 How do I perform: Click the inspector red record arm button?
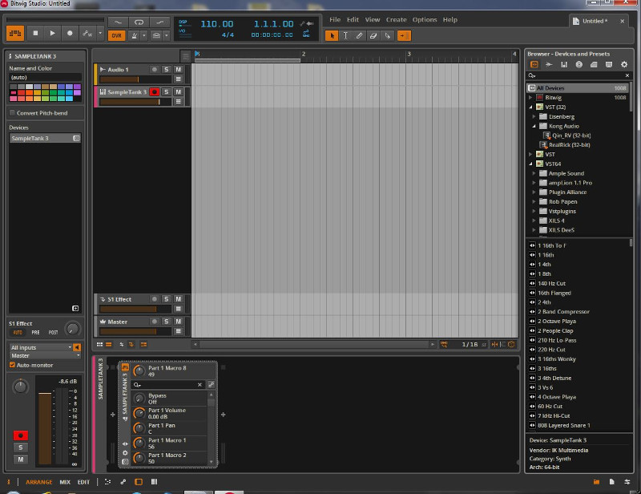tap(21, 435)
